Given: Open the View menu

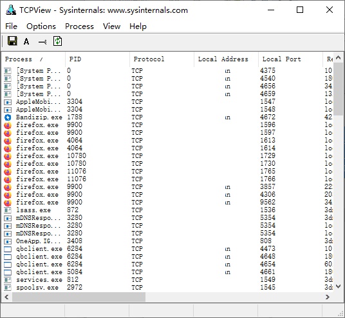Looking at the screenshot, I should (x=112, y=26).
